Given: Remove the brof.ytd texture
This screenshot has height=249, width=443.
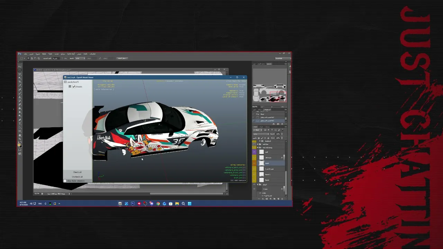Looking at the screenshot, I should tap(244, 178).
